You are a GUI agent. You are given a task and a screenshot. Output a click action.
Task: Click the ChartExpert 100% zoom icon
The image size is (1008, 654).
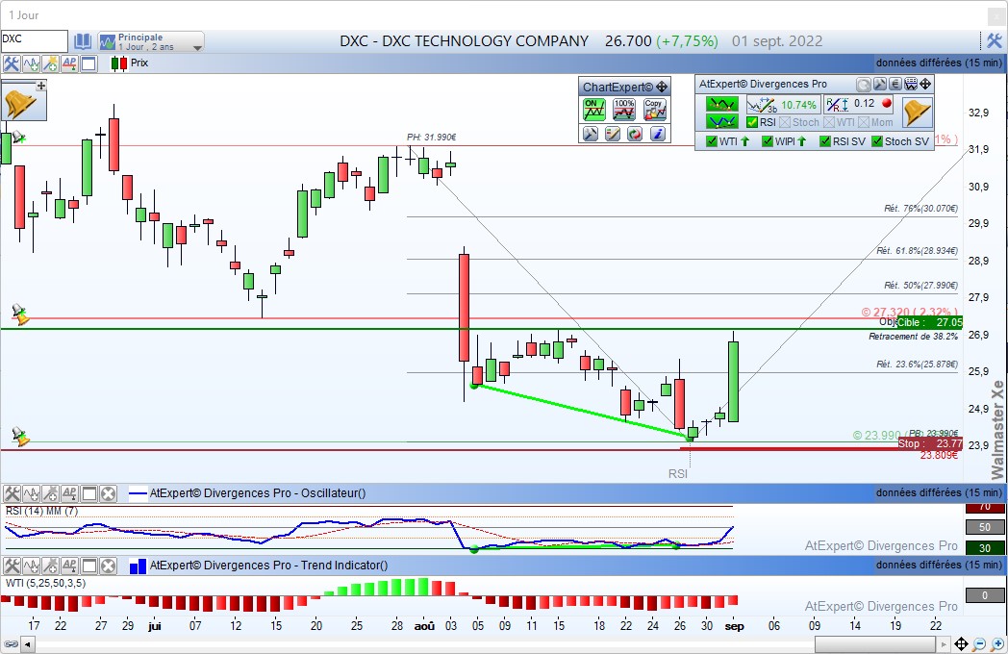[x=624, y=110]
